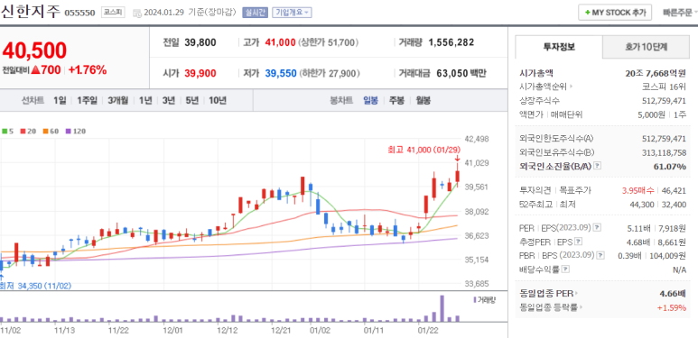Open help icon beside PBR BPS (2023.09)
This screenshot has width=698, height=338.
tap(601, 255)
